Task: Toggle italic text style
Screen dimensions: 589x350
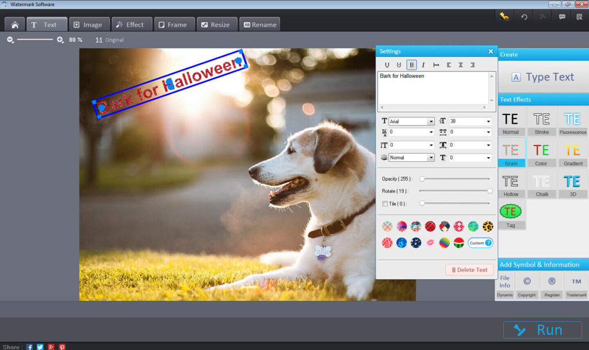Action: 423,65
